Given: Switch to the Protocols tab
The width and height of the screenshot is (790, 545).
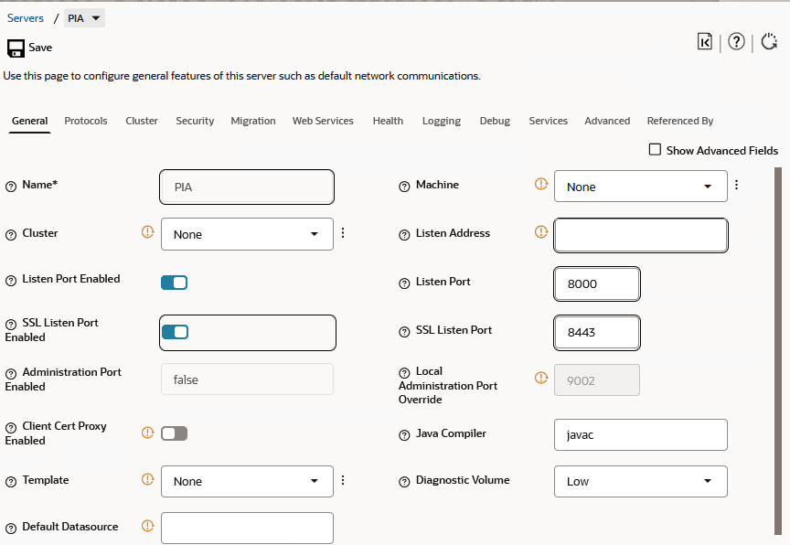Looking at the screenshot, I should point(85,120).
